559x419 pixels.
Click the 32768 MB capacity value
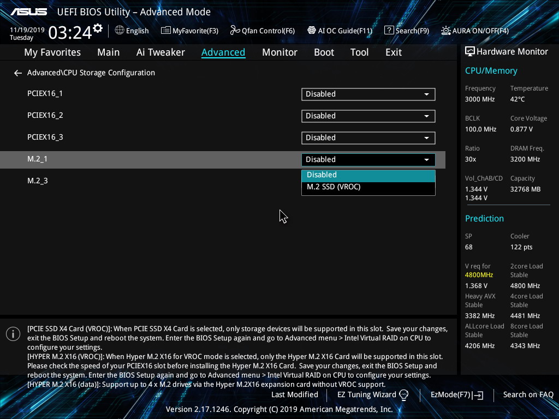526,189
